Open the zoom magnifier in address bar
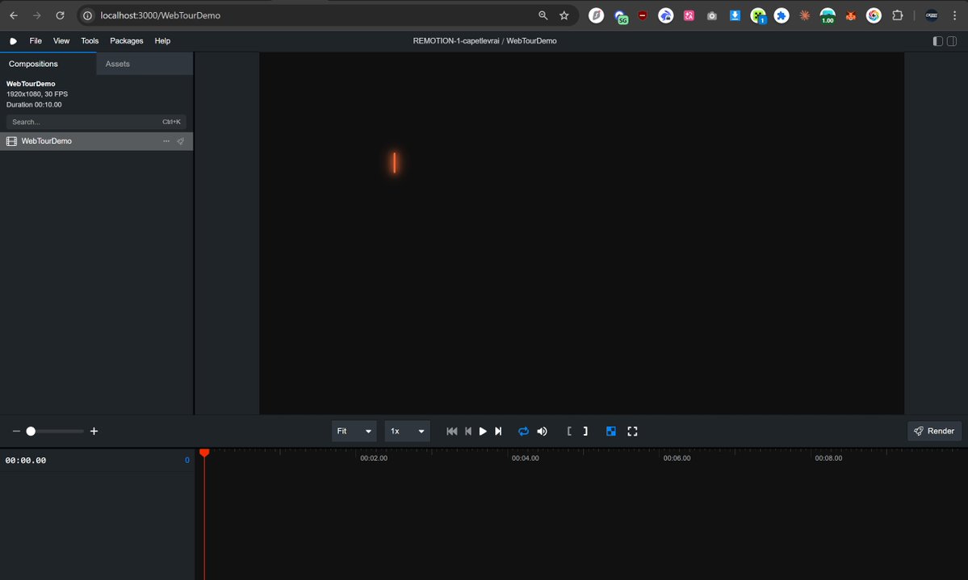Viewport: 968px width, 580px height. coord(543,15)
